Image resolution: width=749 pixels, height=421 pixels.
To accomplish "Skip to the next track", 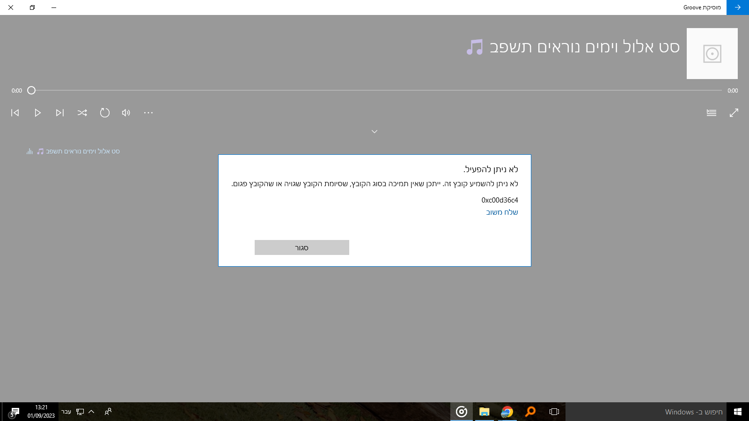I will 59,113.
